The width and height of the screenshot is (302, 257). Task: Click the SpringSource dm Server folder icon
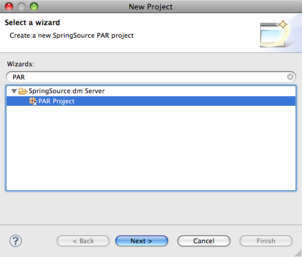pos(23,91)
